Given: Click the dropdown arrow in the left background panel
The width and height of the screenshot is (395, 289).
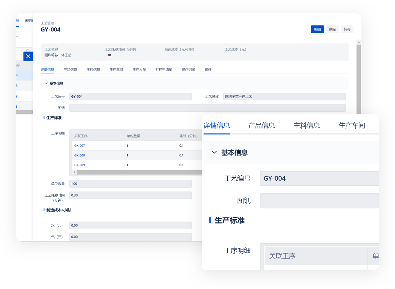Looking at the screenshot, I should [17, 36].
